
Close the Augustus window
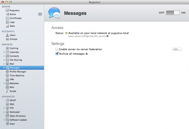[x=3, y=2]
